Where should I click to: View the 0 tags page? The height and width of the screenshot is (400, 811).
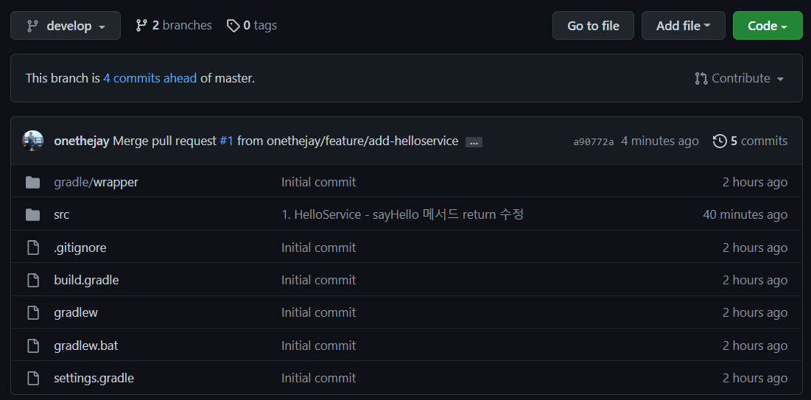pyautogui.click(x=252, y=25)
